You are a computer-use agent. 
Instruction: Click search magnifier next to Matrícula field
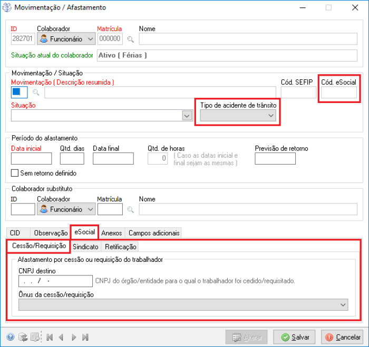pyautogui.click(x=130, y=39)
